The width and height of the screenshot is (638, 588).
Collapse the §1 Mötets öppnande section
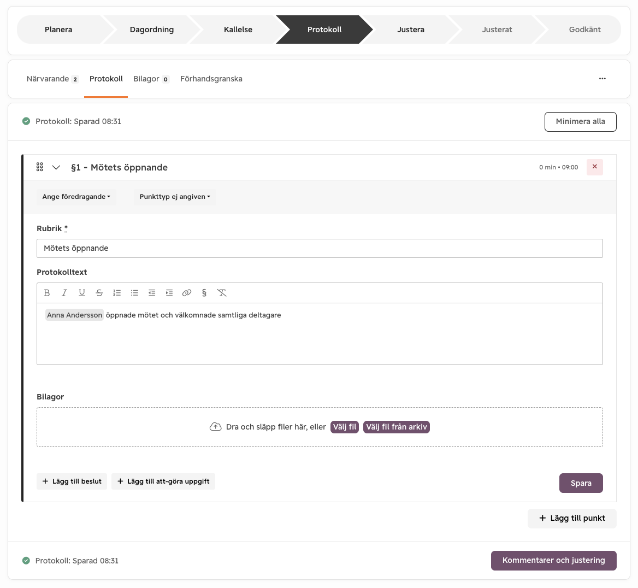(56, 167)
